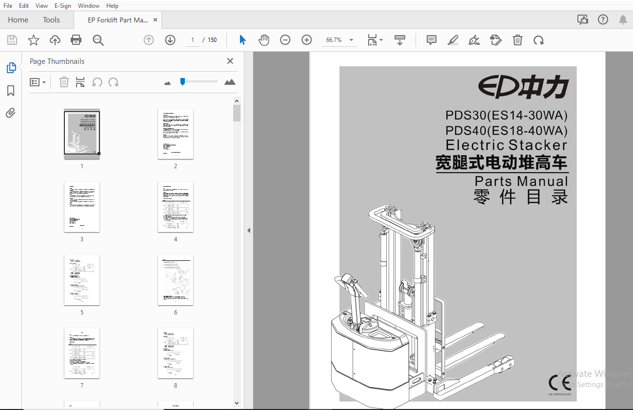Viewport: 633px width, 410px height.
Task: Open the Edit menu
Action: (x=24, y=5)
